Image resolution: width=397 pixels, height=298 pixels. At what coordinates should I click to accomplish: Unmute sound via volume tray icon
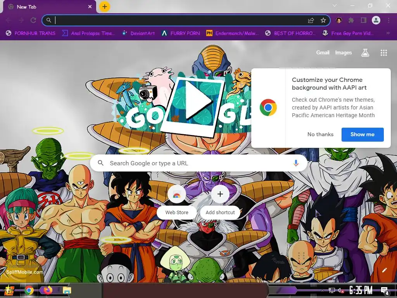tap(341, 290)
